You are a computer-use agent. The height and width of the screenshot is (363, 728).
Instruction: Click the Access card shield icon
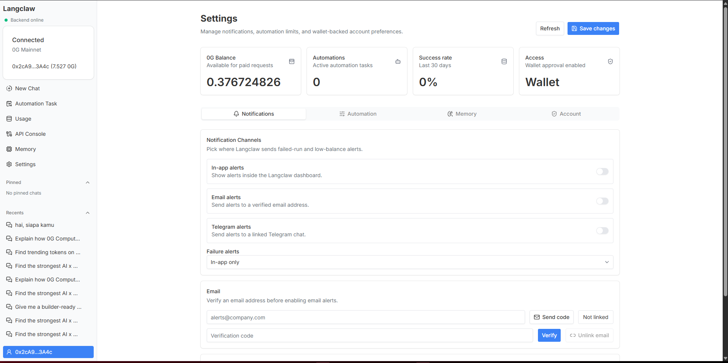coord(610,61)
